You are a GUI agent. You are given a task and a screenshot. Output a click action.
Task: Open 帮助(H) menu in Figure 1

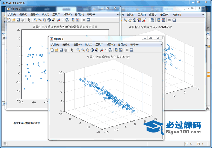[x=91, y=15]
